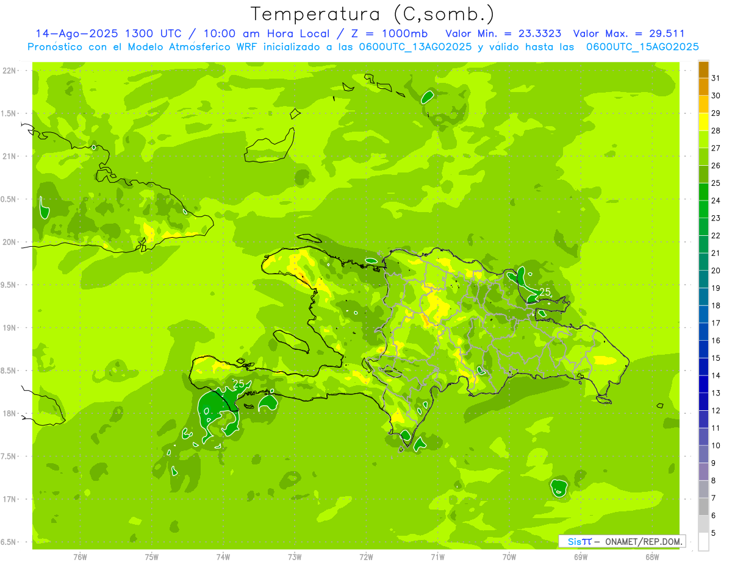Select the 'Valor Min. = 23.3323' text

click(x=503, y=34)
